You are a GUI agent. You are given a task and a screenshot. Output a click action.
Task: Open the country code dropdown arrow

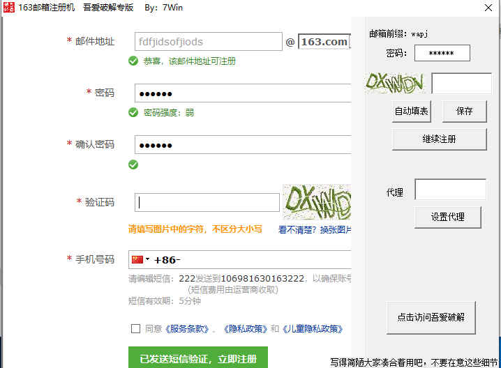[148, 259]
